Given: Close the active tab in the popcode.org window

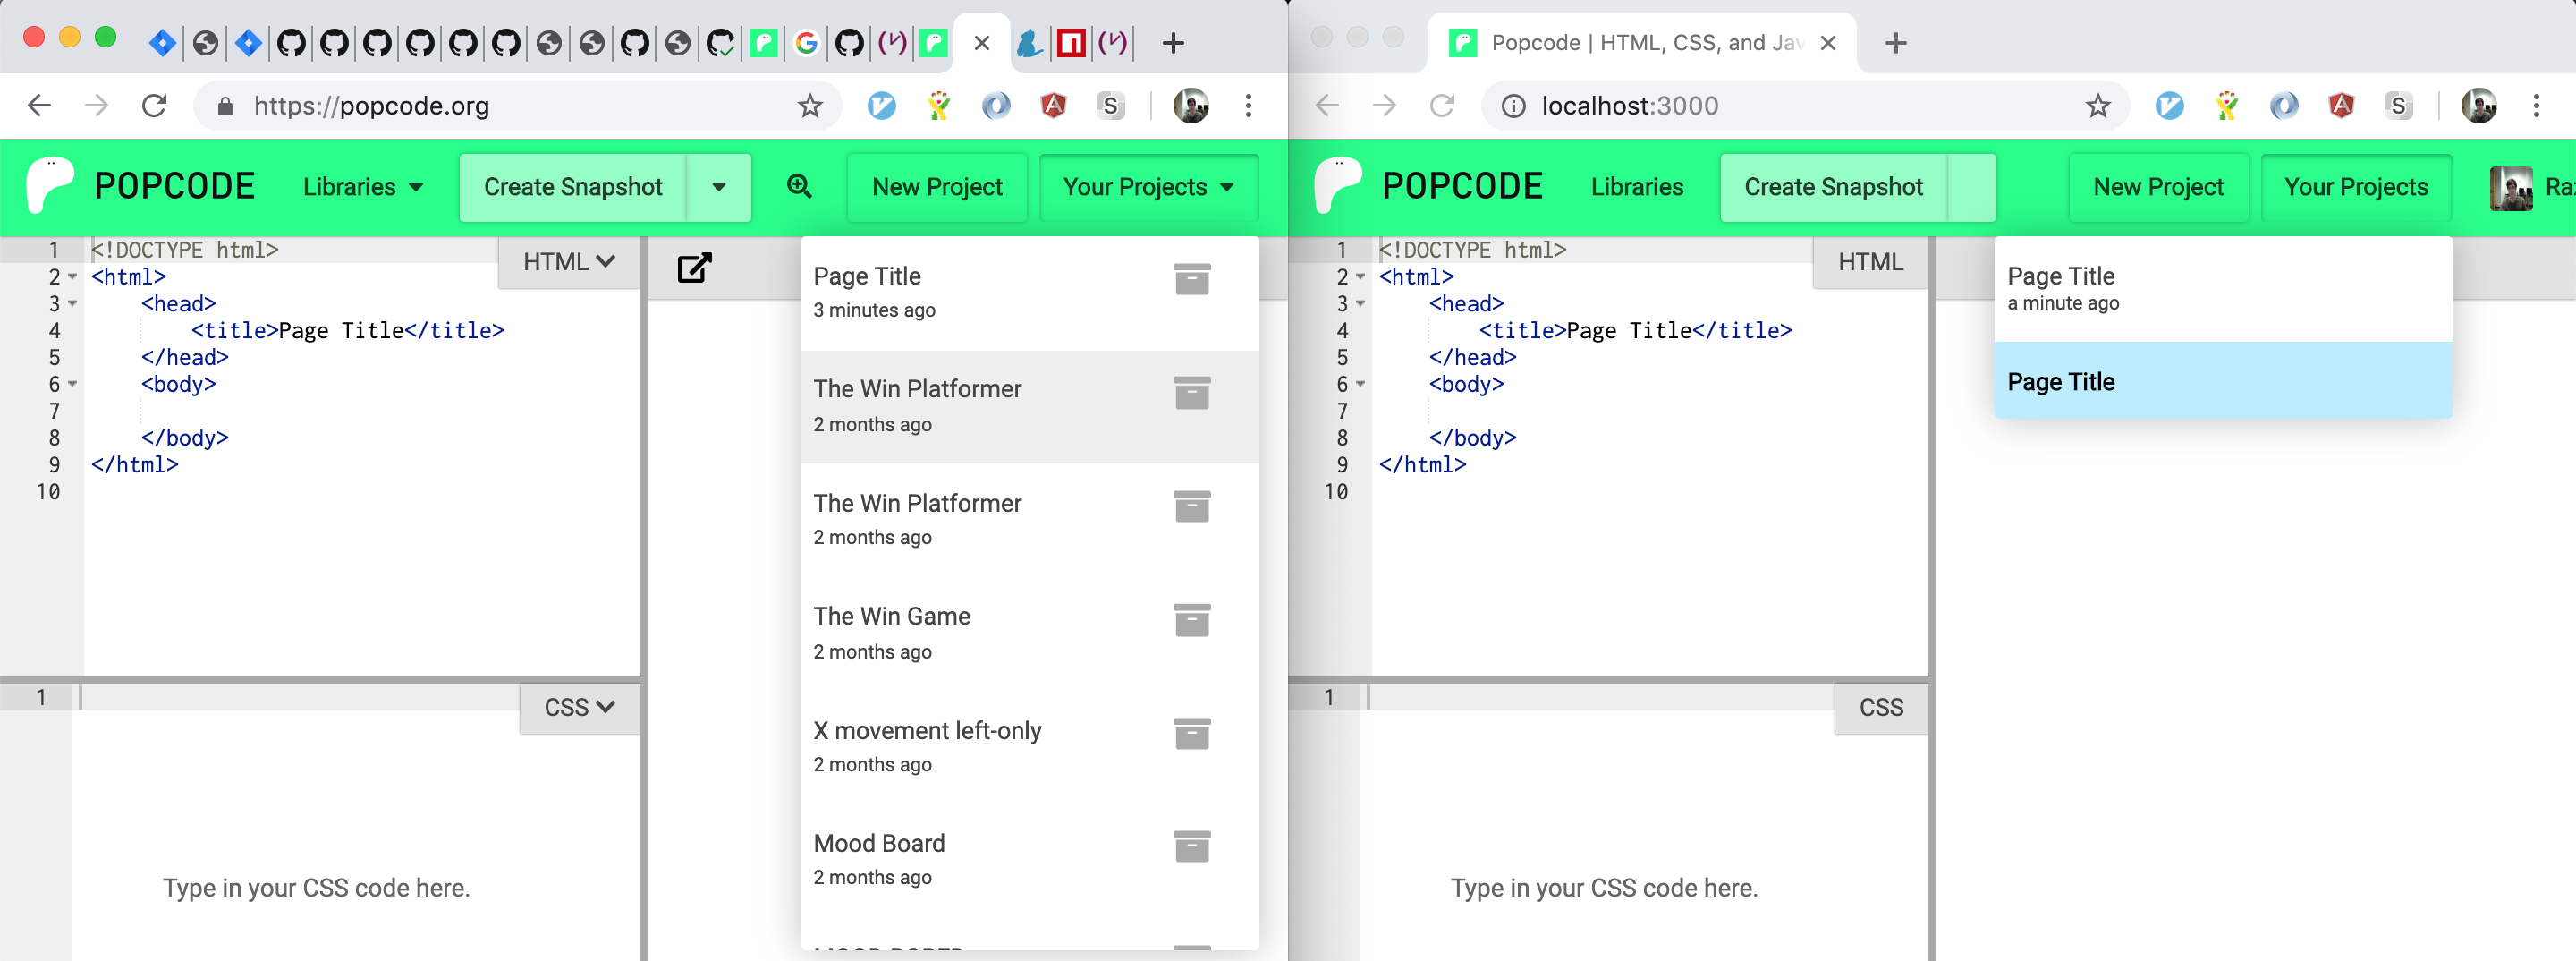Looking at the screenshot, I should click(x=982, y=43).
